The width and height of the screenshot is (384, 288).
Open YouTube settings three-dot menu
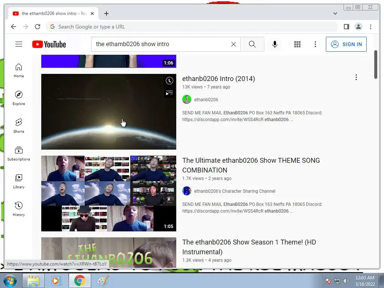tap(315, 44)
